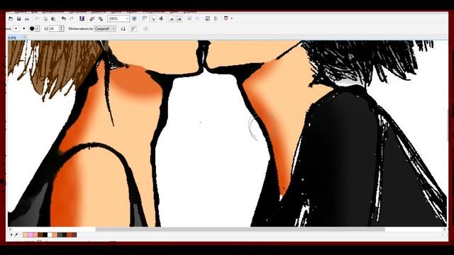Open the nib shape dropdown arrow
454x255 pixels.
(38, 28)
